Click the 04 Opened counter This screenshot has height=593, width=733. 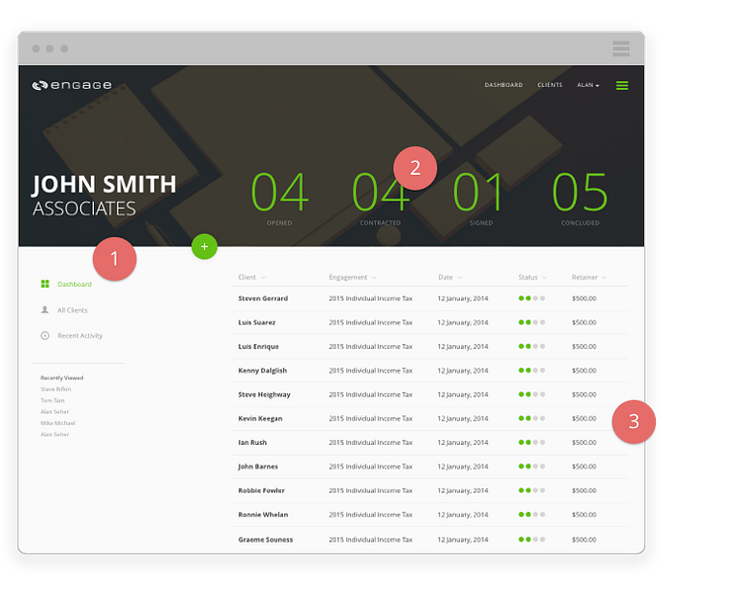(280, 199)
